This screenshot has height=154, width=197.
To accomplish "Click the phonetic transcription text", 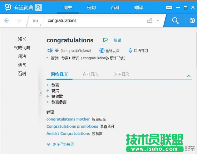I will [x=76, y=51].
